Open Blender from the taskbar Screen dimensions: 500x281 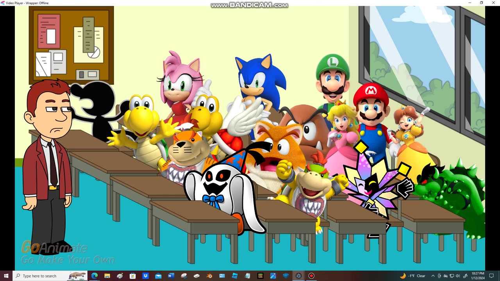209,276
